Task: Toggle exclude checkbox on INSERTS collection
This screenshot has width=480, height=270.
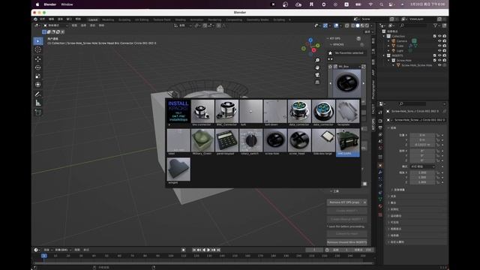Action: coord(435,55)
